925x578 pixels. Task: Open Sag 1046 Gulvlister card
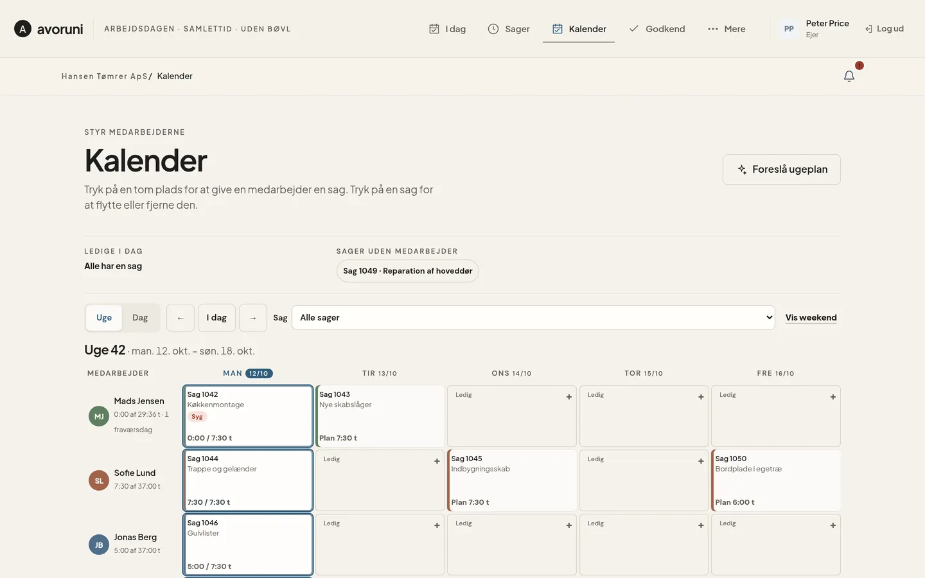[248, 545]
